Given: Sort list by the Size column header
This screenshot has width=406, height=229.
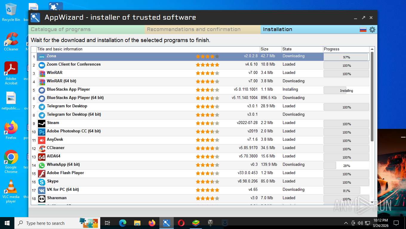Looking at the screenshot, I should pos(270,49).
